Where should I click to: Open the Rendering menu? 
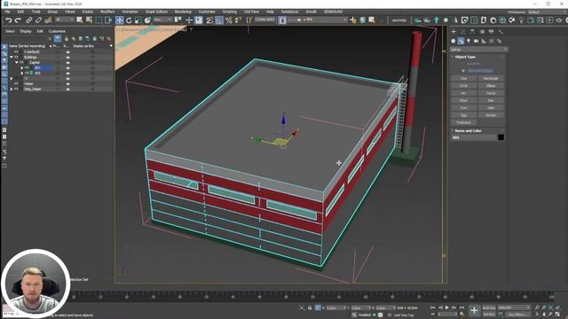click(183, 12)
